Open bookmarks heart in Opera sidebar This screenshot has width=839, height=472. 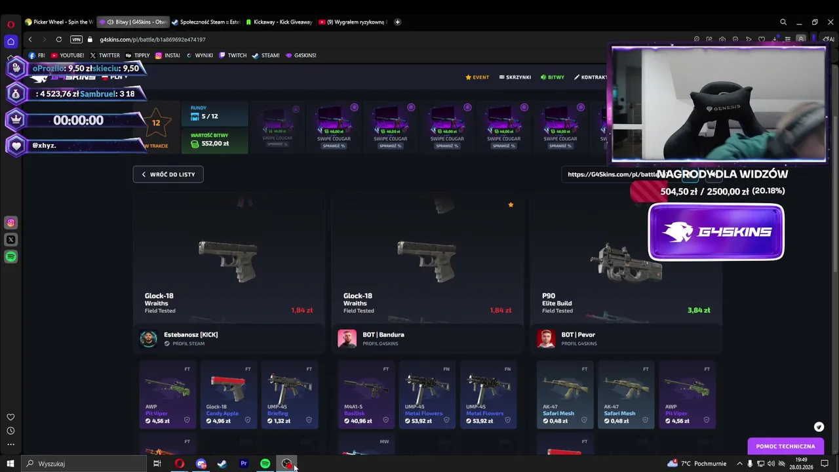coord(10,417)
